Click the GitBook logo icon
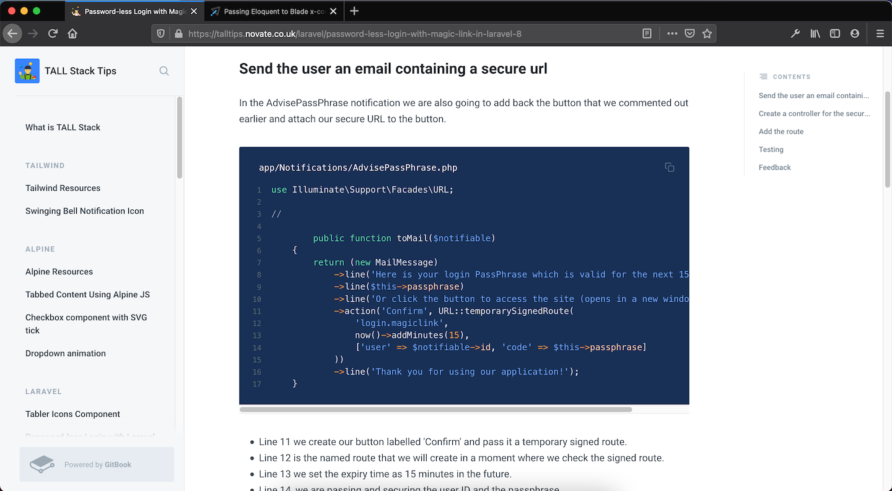Screen dimensions: 892x491 point(43,464)
